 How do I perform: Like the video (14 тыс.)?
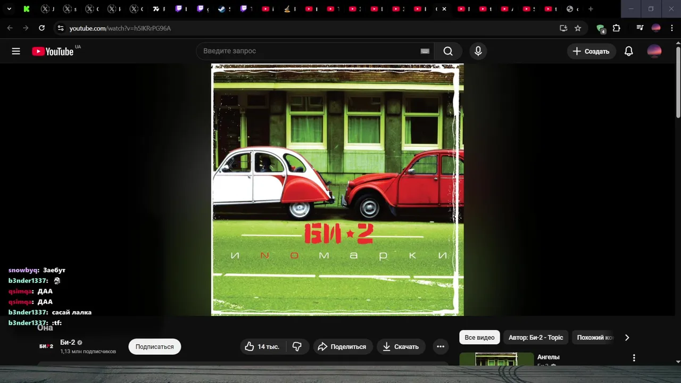pos(262,346)
